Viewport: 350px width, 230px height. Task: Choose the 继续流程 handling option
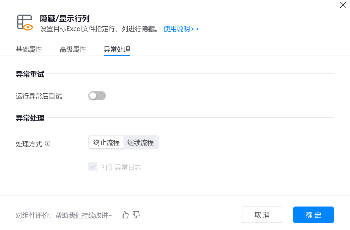pyautogui.click(x=141, y=143)
